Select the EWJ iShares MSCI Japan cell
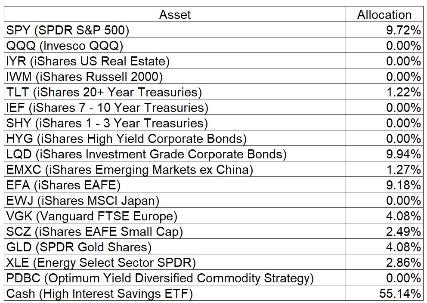427x303 pixels. pos(83,201)
